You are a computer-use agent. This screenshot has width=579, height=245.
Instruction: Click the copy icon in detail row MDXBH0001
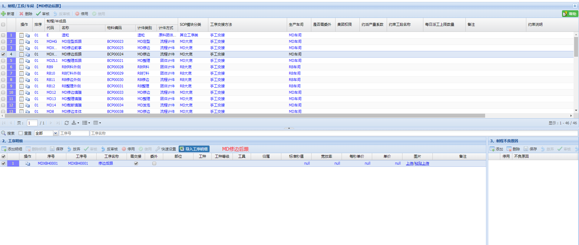click(x=28, y=163)
